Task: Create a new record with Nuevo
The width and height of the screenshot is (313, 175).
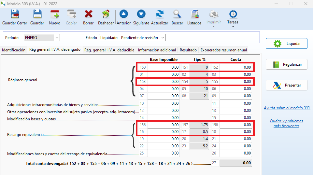Action: click(x=55, y=15)
